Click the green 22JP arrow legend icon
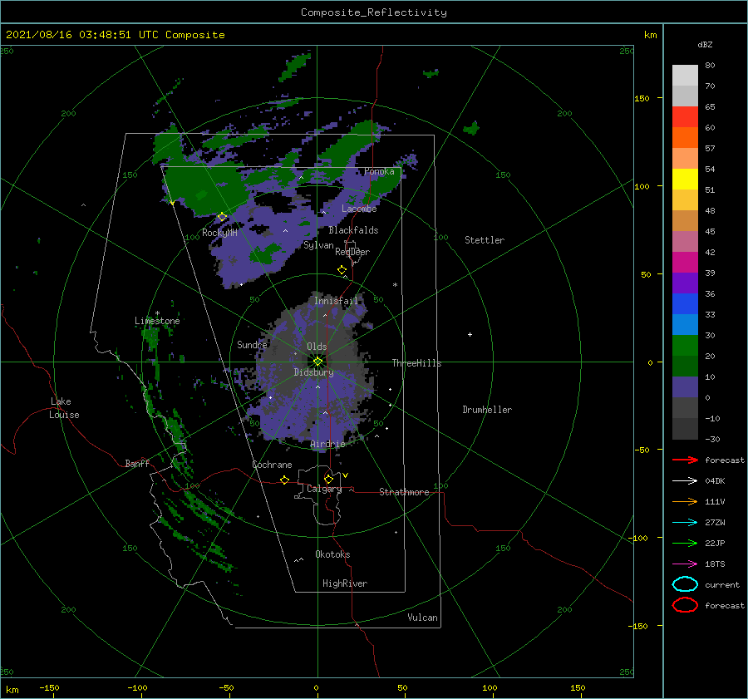The height and width of the screenshot is (699, 748). click(x=685, y=543)
